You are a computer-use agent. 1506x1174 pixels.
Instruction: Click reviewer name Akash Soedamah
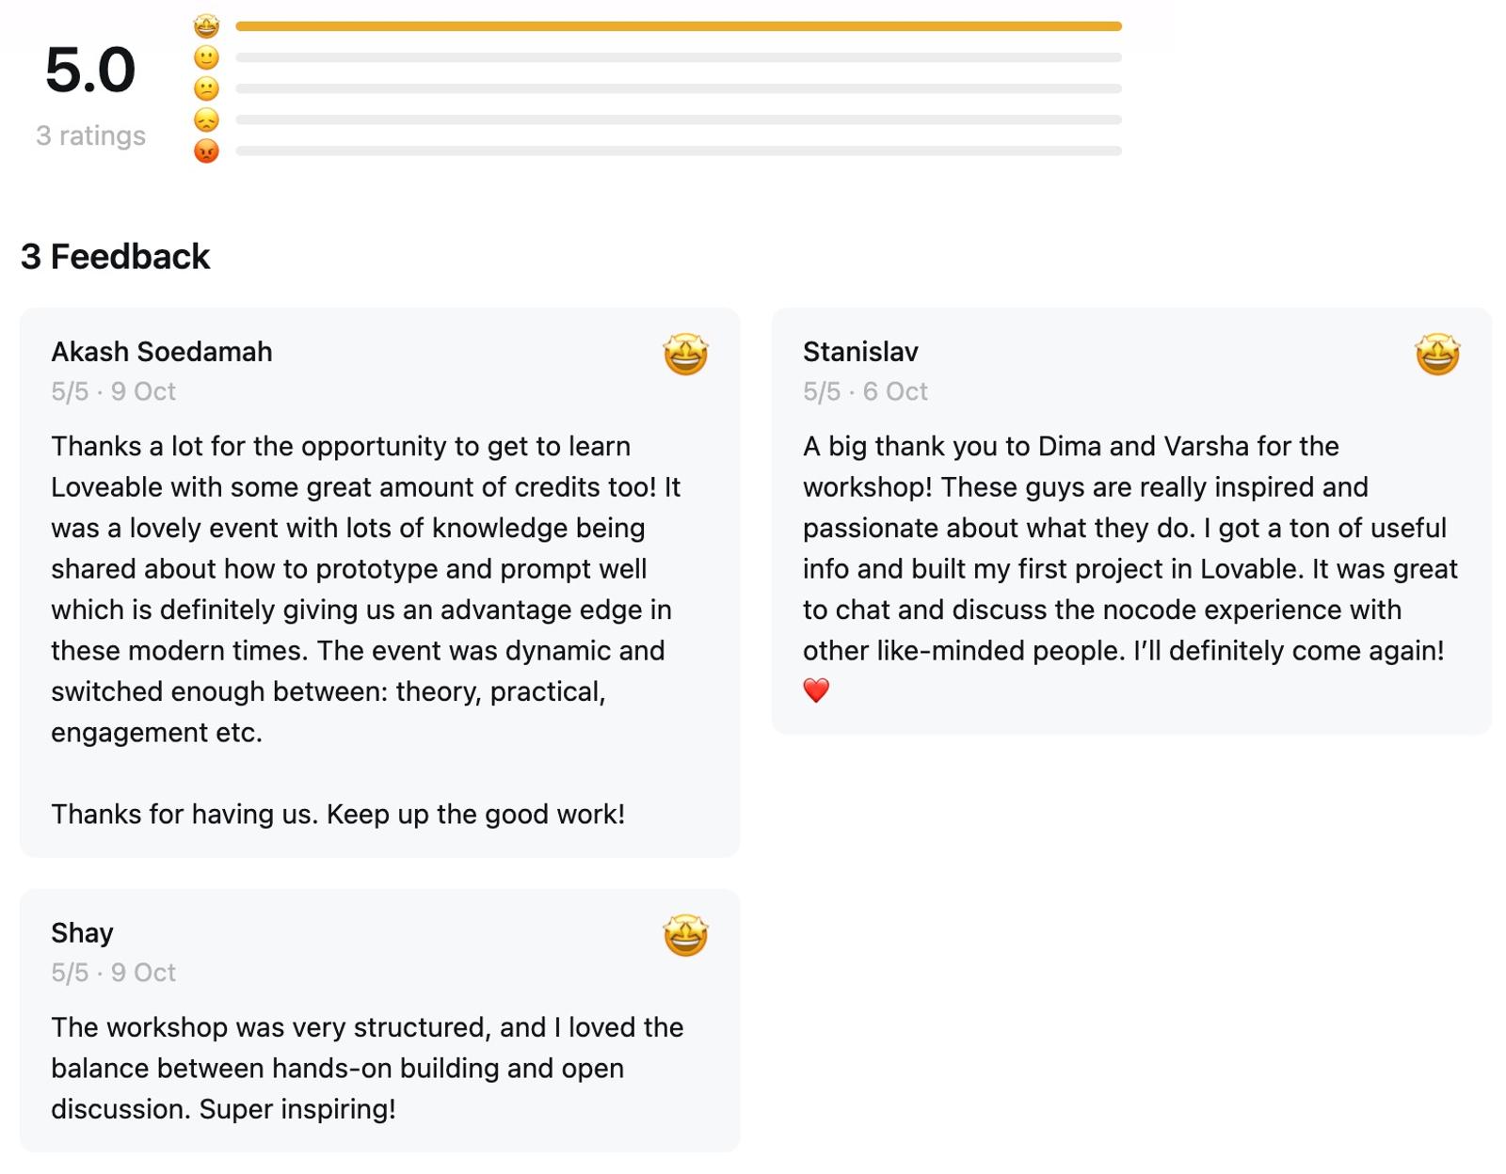tap(162, 352)
